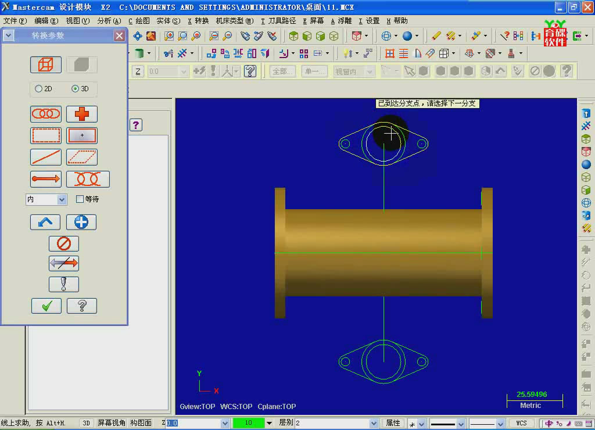Enable the 等待 checkbox

point(80,199)
